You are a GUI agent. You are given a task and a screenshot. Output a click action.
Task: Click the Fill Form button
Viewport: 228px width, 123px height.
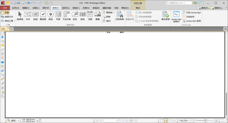(165, 16)
